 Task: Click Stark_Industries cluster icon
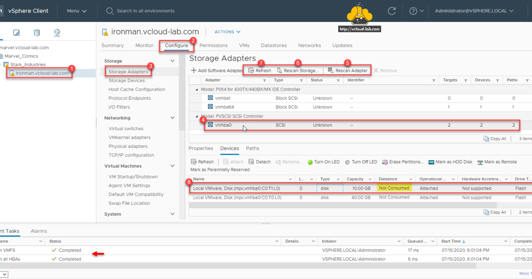pyautogui.click(x=7, y=65)
